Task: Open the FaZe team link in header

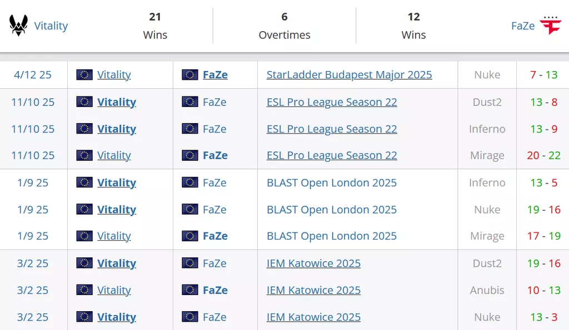Action: tap(523, 26)
